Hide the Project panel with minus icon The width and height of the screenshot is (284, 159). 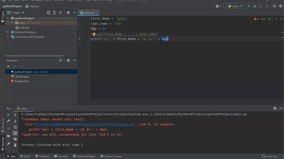click(74, 13)
